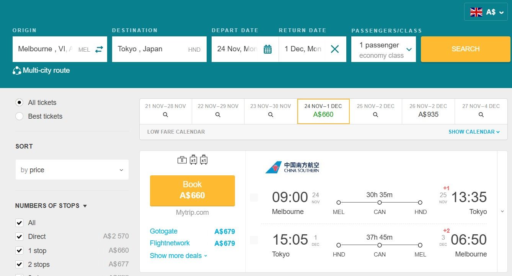
Task: Search fares for 22 Nov–29 Nov magnifier
Action: point(218,114)
